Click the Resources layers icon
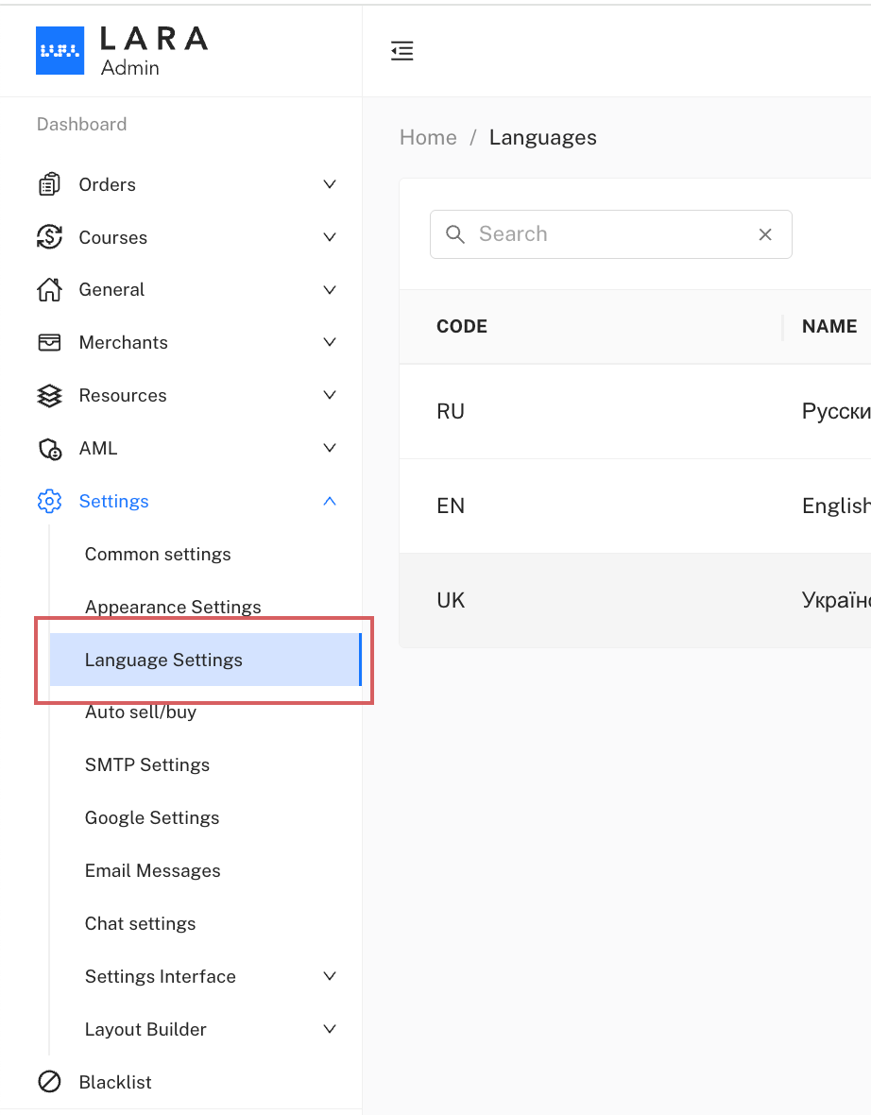Viewport: 871px width, 1115px height. tap(49, 396)
